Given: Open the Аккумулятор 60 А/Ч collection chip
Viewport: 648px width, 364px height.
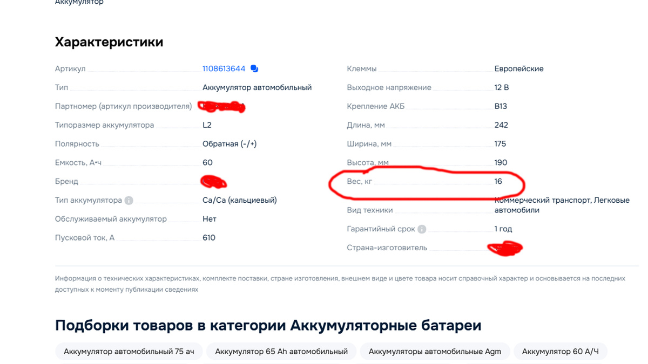Looking at the screenshot, I should [560, 352].
